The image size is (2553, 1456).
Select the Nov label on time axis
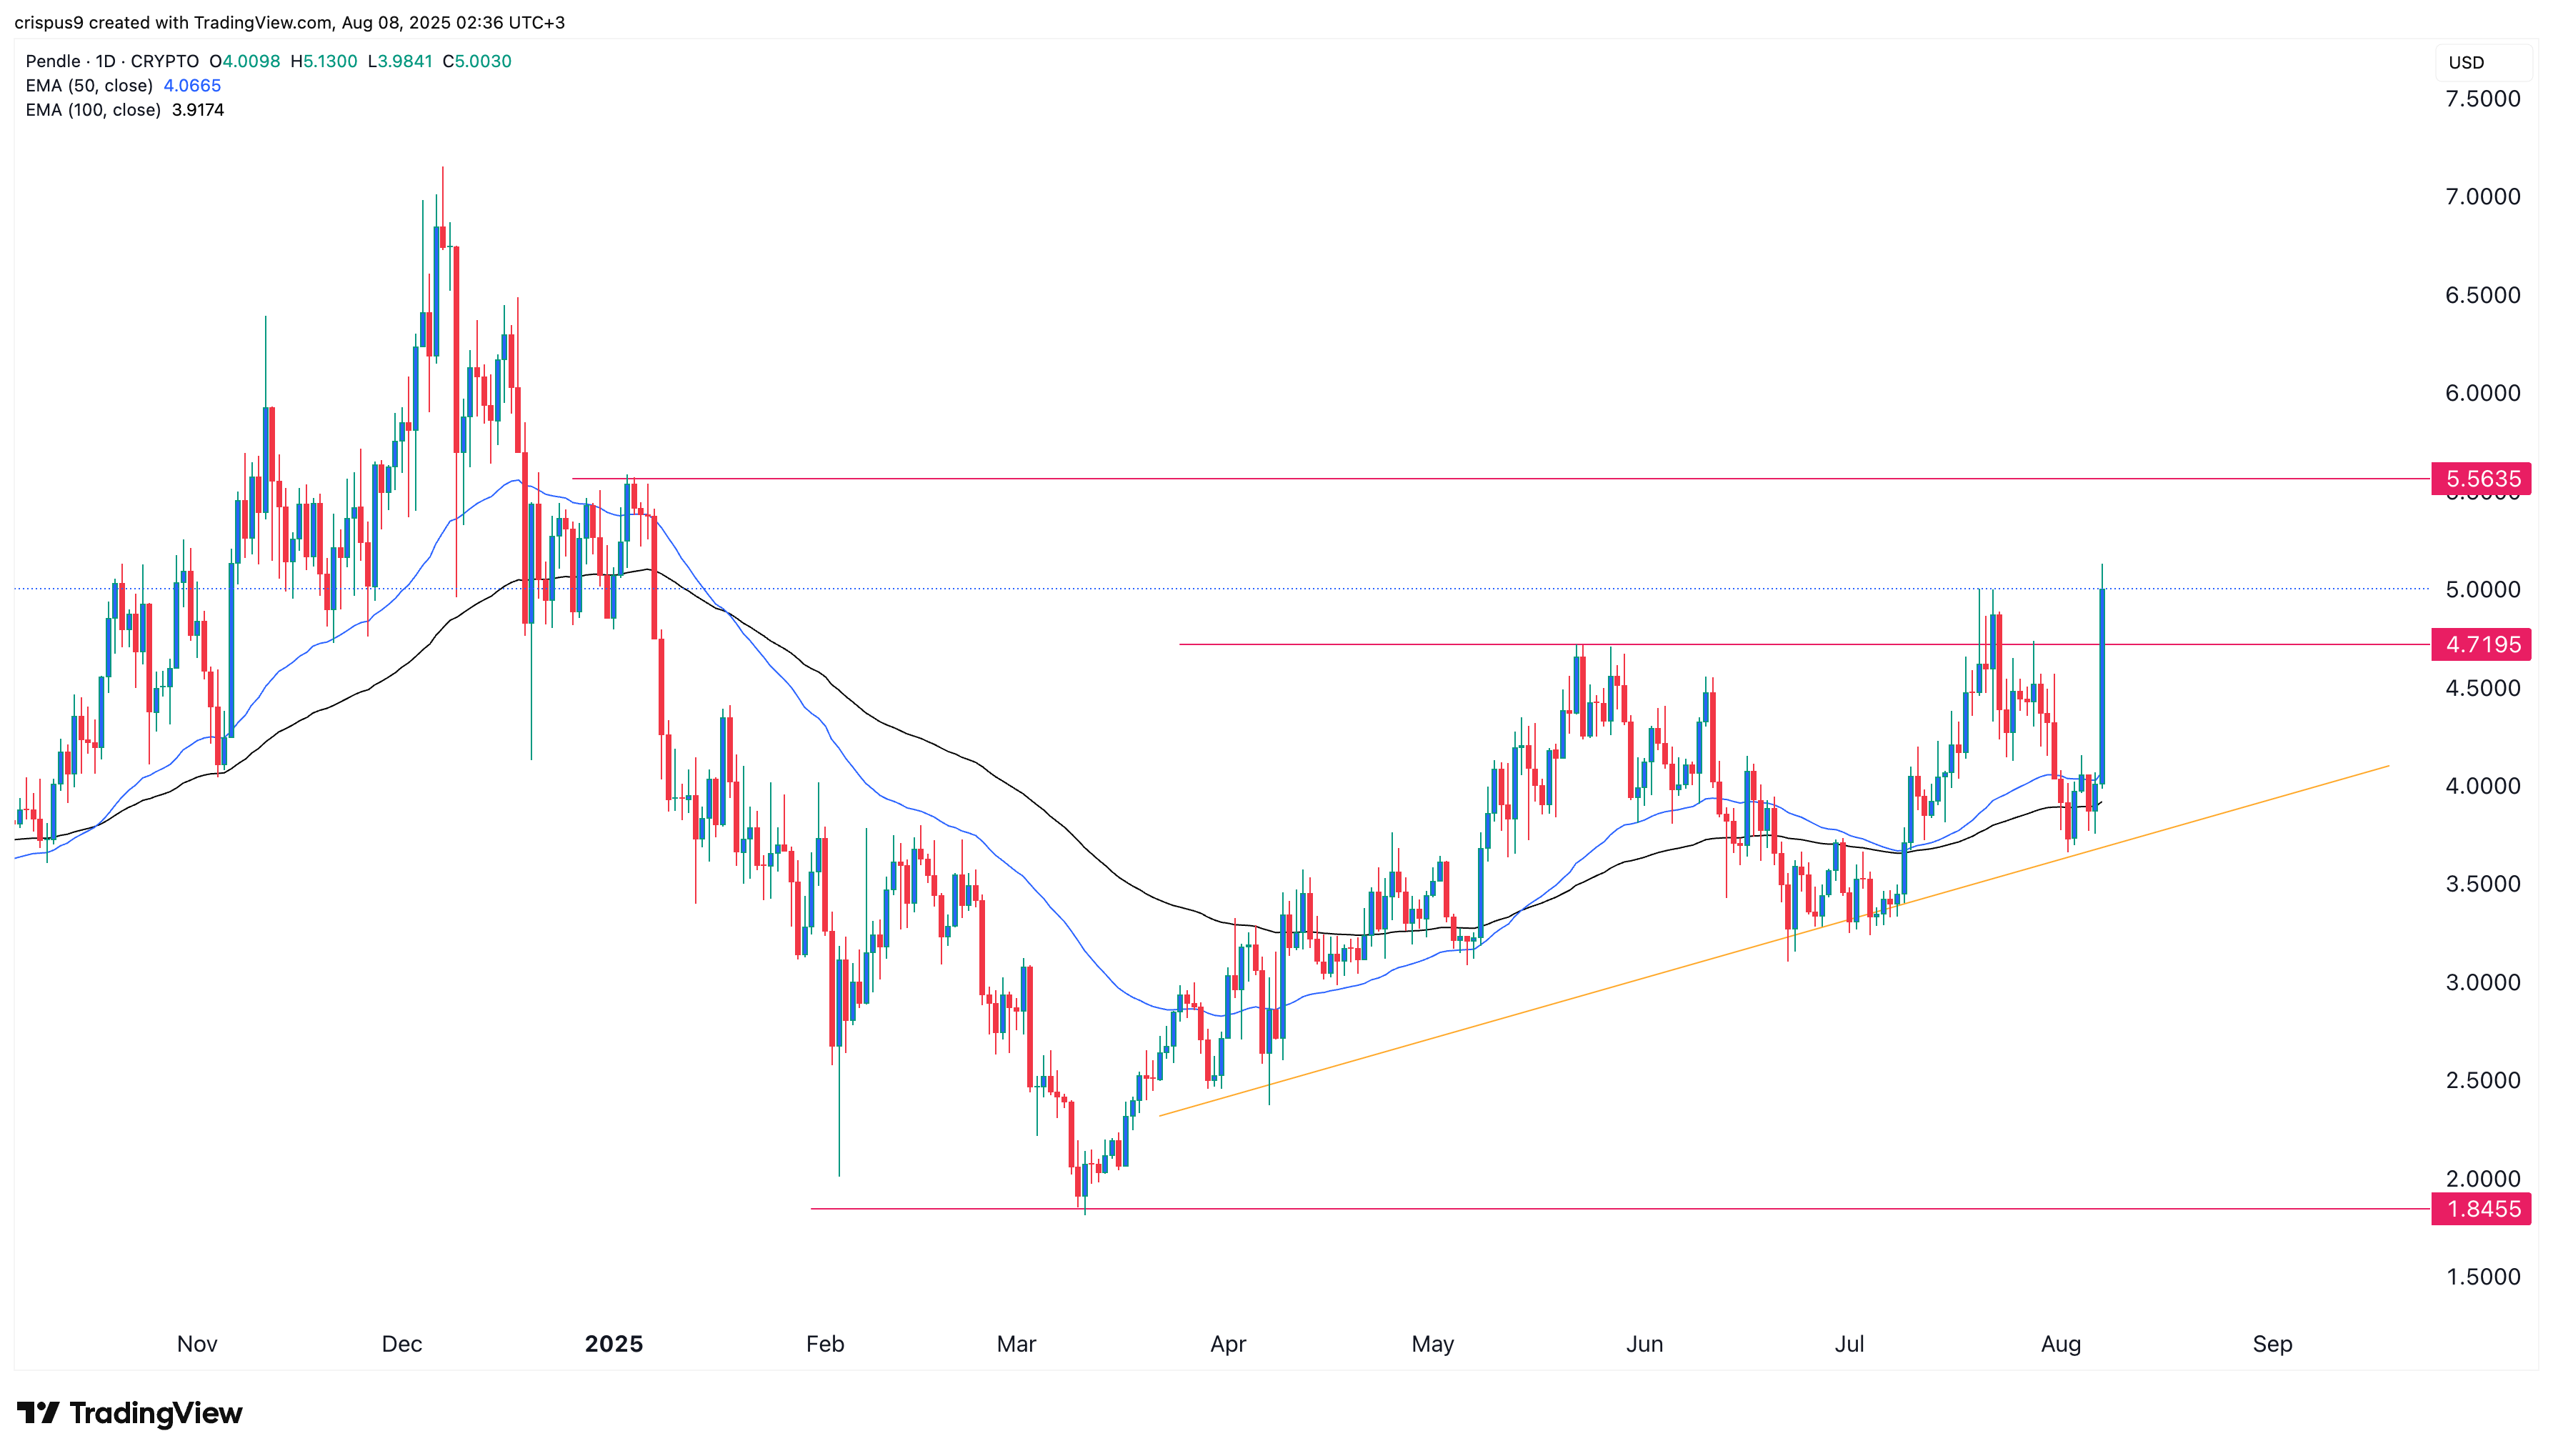[197, 1344]
